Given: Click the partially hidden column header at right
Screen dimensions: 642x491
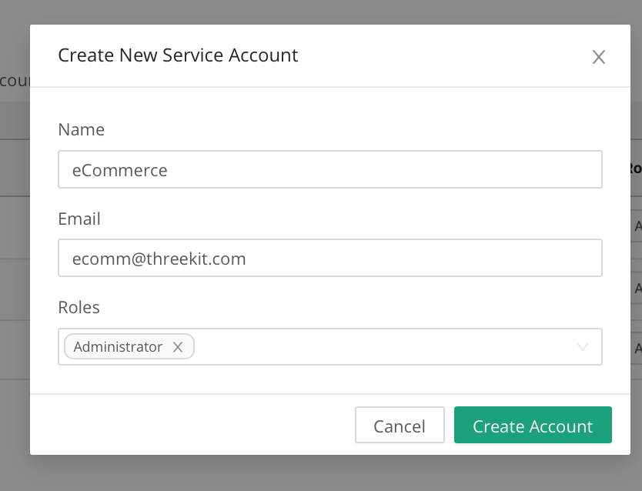Looking at the screenshot, I should [634, 169].
